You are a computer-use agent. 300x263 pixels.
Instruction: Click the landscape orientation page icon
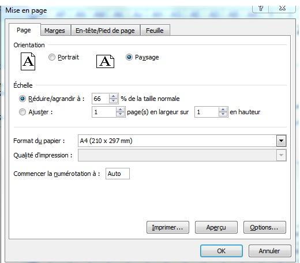click(x=105, y=61)
